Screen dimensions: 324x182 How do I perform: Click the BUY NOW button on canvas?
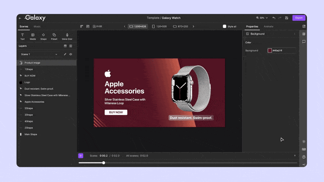coord(116,112)
